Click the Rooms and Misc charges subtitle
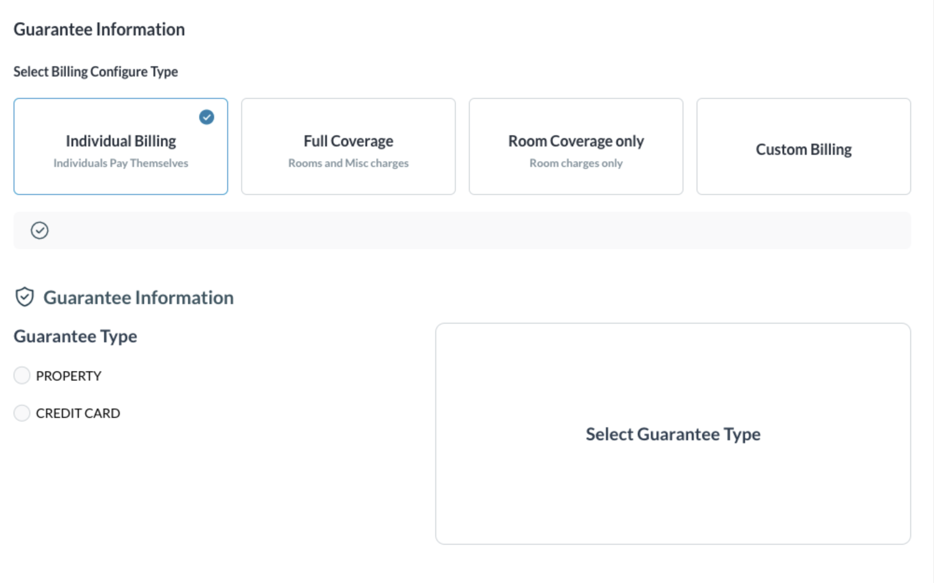The image size is (934, 583). [x=348, y=163]
